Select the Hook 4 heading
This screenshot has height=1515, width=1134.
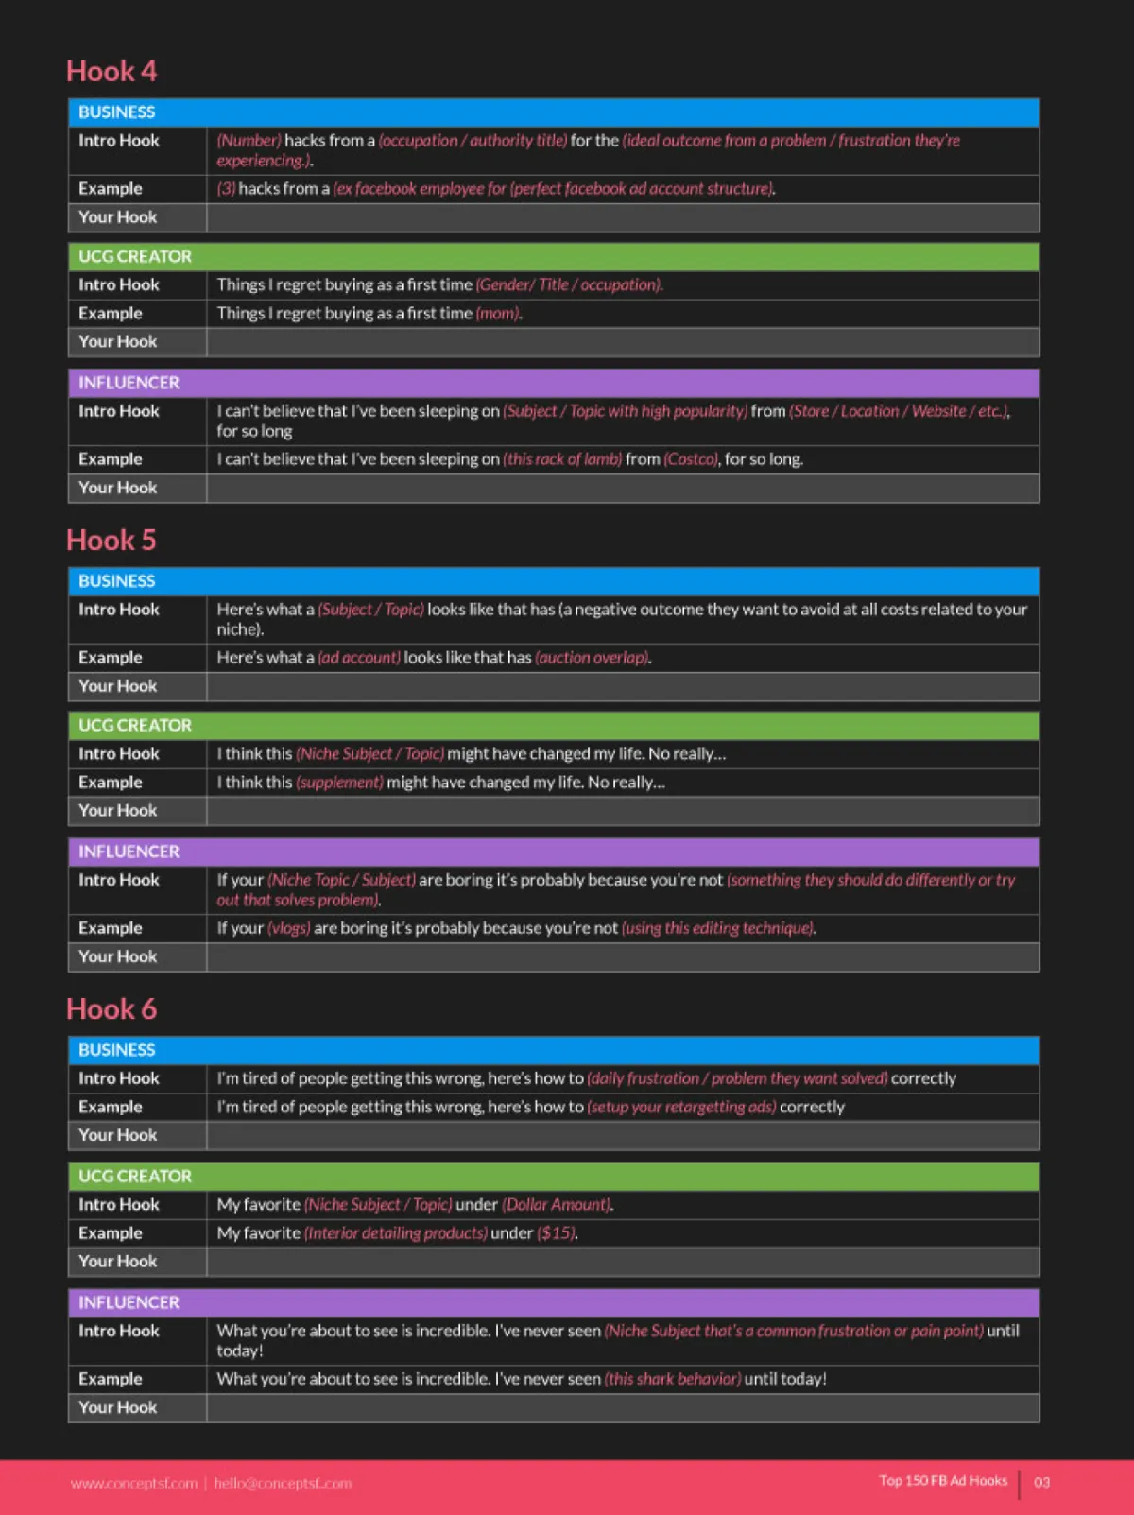[112, 71]
